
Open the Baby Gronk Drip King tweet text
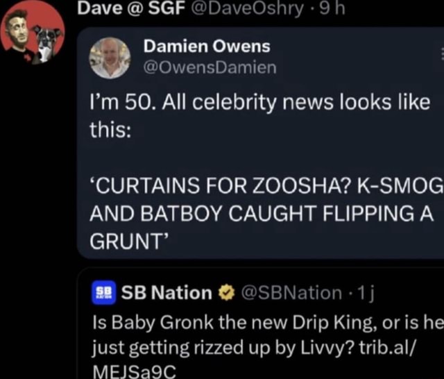(264, 335)
